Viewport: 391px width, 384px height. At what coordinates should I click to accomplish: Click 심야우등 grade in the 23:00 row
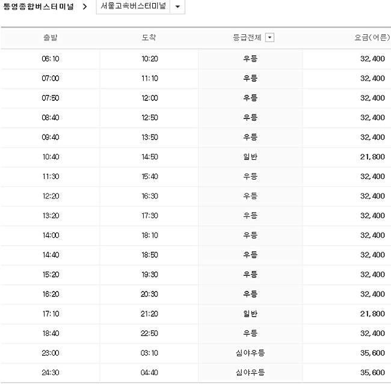250,353
